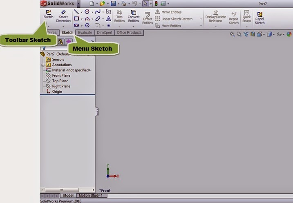Select the Spline sketch tool
This screenshot has height=203, width=293.
[x=98, y=12]
